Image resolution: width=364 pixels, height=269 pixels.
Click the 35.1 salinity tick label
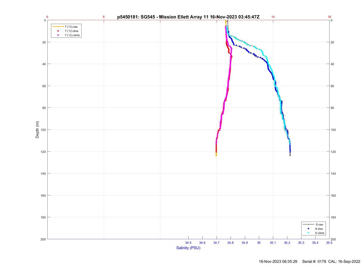pos(273,243)
